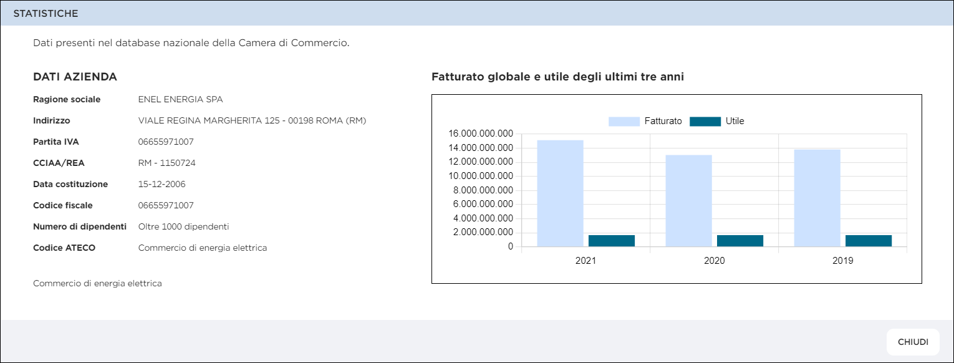Select the company name ENEL ENERGIA SPA

pos(180,99)
